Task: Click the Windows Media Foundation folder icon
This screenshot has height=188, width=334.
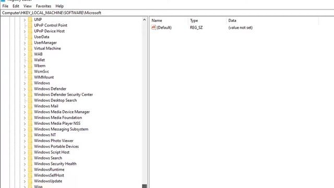Action: click(30, 118)
